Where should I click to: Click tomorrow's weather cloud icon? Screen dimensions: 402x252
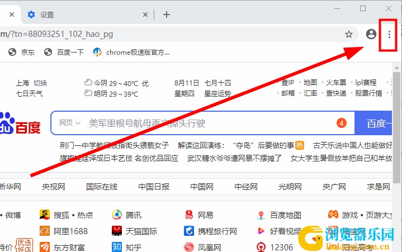[88, 93]
